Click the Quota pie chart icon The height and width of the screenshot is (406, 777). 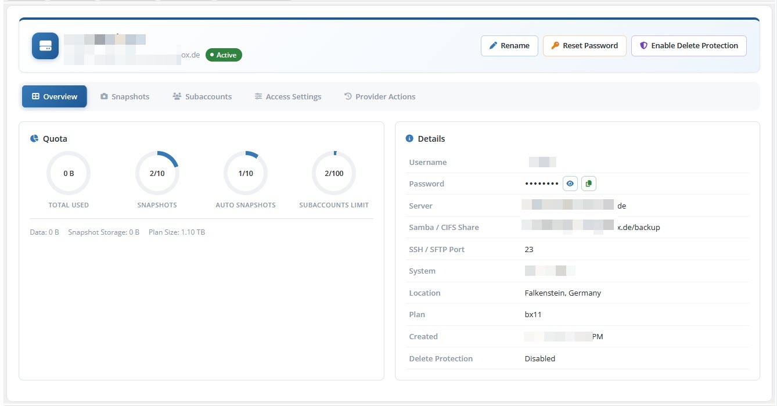[x=34, y=139]
